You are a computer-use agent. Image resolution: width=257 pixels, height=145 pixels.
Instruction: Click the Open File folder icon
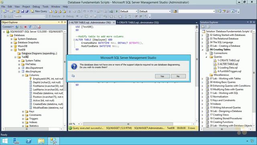tap(18, 11)
